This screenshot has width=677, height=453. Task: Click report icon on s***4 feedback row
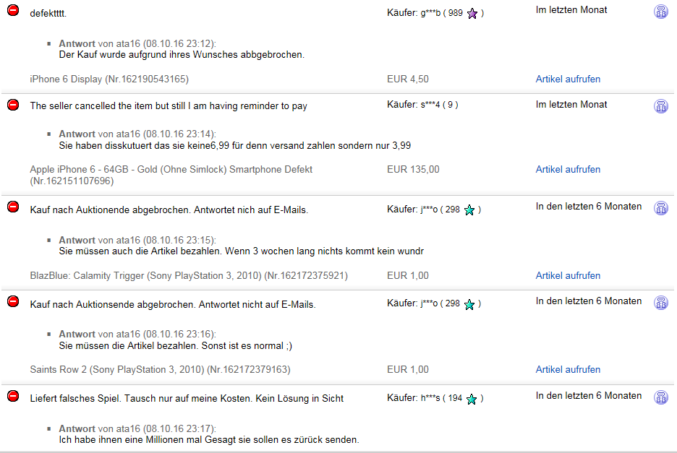(660, 106)
